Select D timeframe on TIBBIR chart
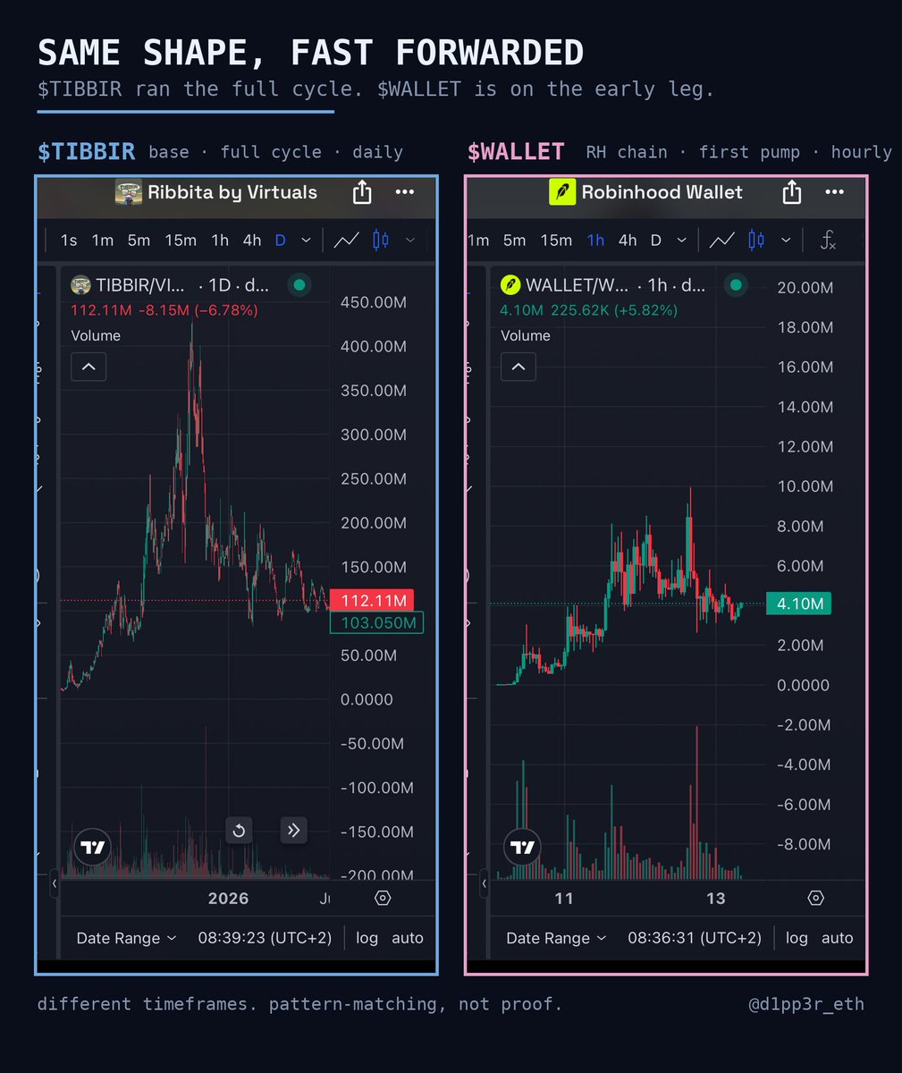Viewport: 902px width, 1073px height. click(x=280, y=240)
